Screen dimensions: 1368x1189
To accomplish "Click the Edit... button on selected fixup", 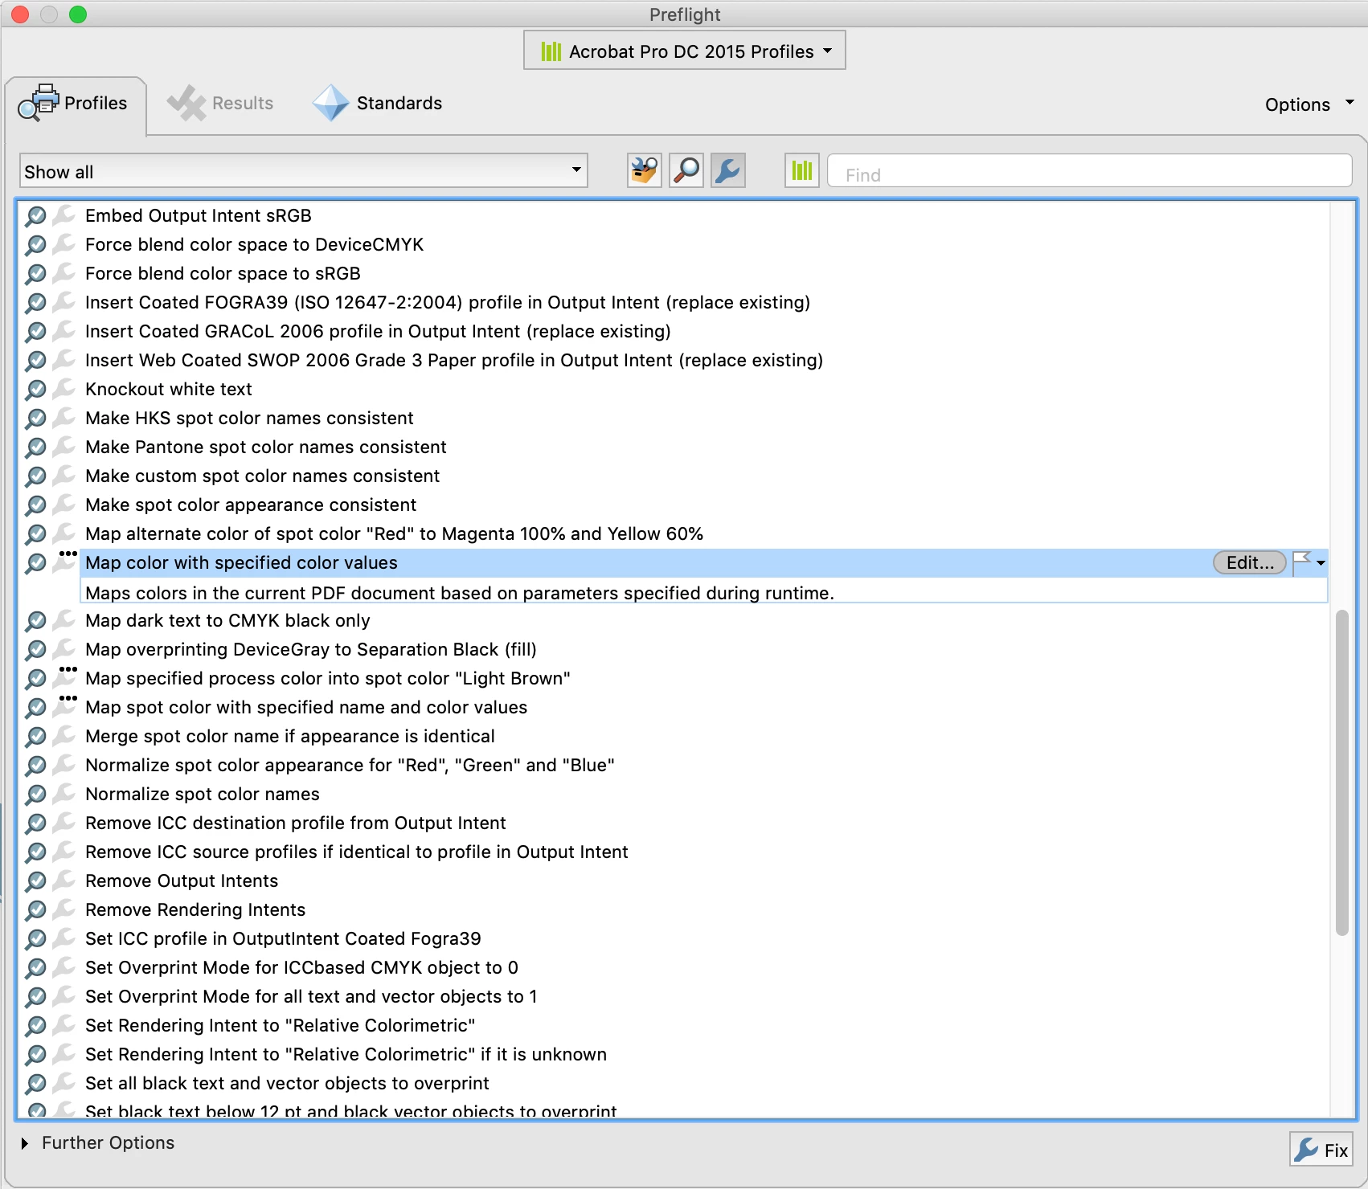I will pyautogui.click(x=1250, y=562).
